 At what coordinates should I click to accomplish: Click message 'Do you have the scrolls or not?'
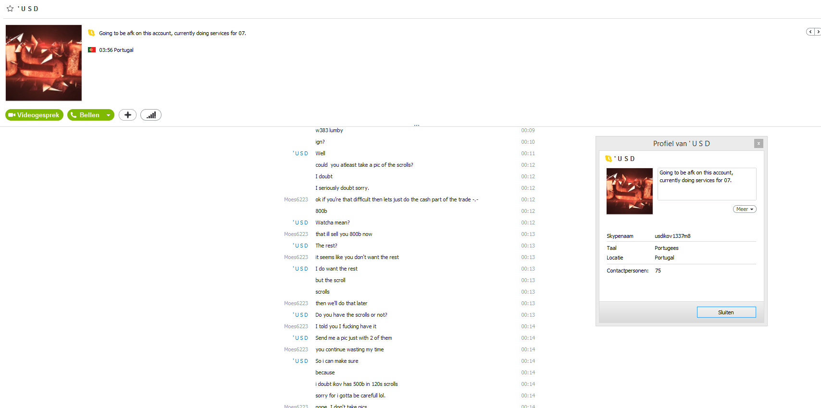[351, 315]
